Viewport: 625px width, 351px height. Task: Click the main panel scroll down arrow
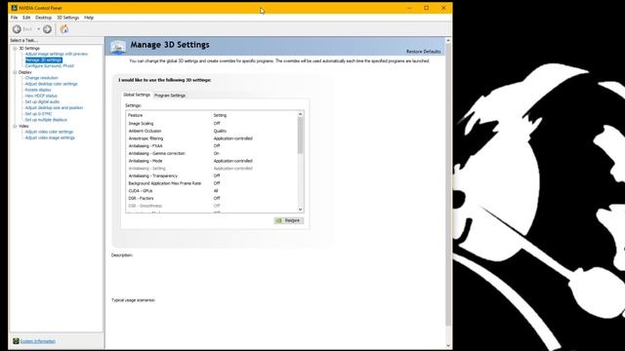(448, 346)
